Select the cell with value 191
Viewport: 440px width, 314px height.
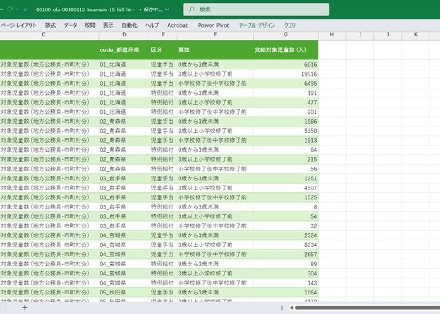[x=286, y=93]
